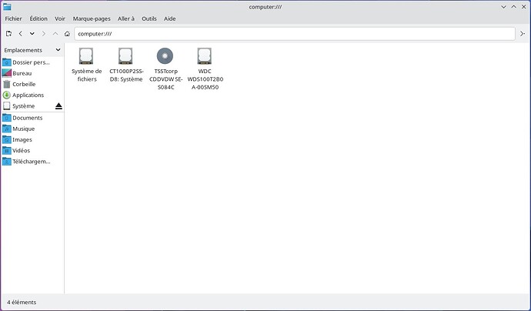Open the Aide menu

point(169,18)
